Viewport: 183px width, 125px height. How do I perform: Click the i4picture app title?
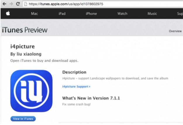(23, 47)
